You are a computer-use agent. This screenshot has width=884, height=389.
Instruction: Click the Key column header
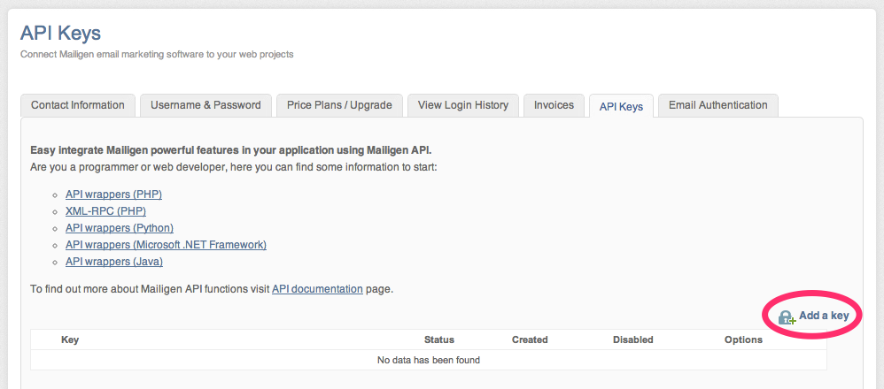tap(70, 339)
